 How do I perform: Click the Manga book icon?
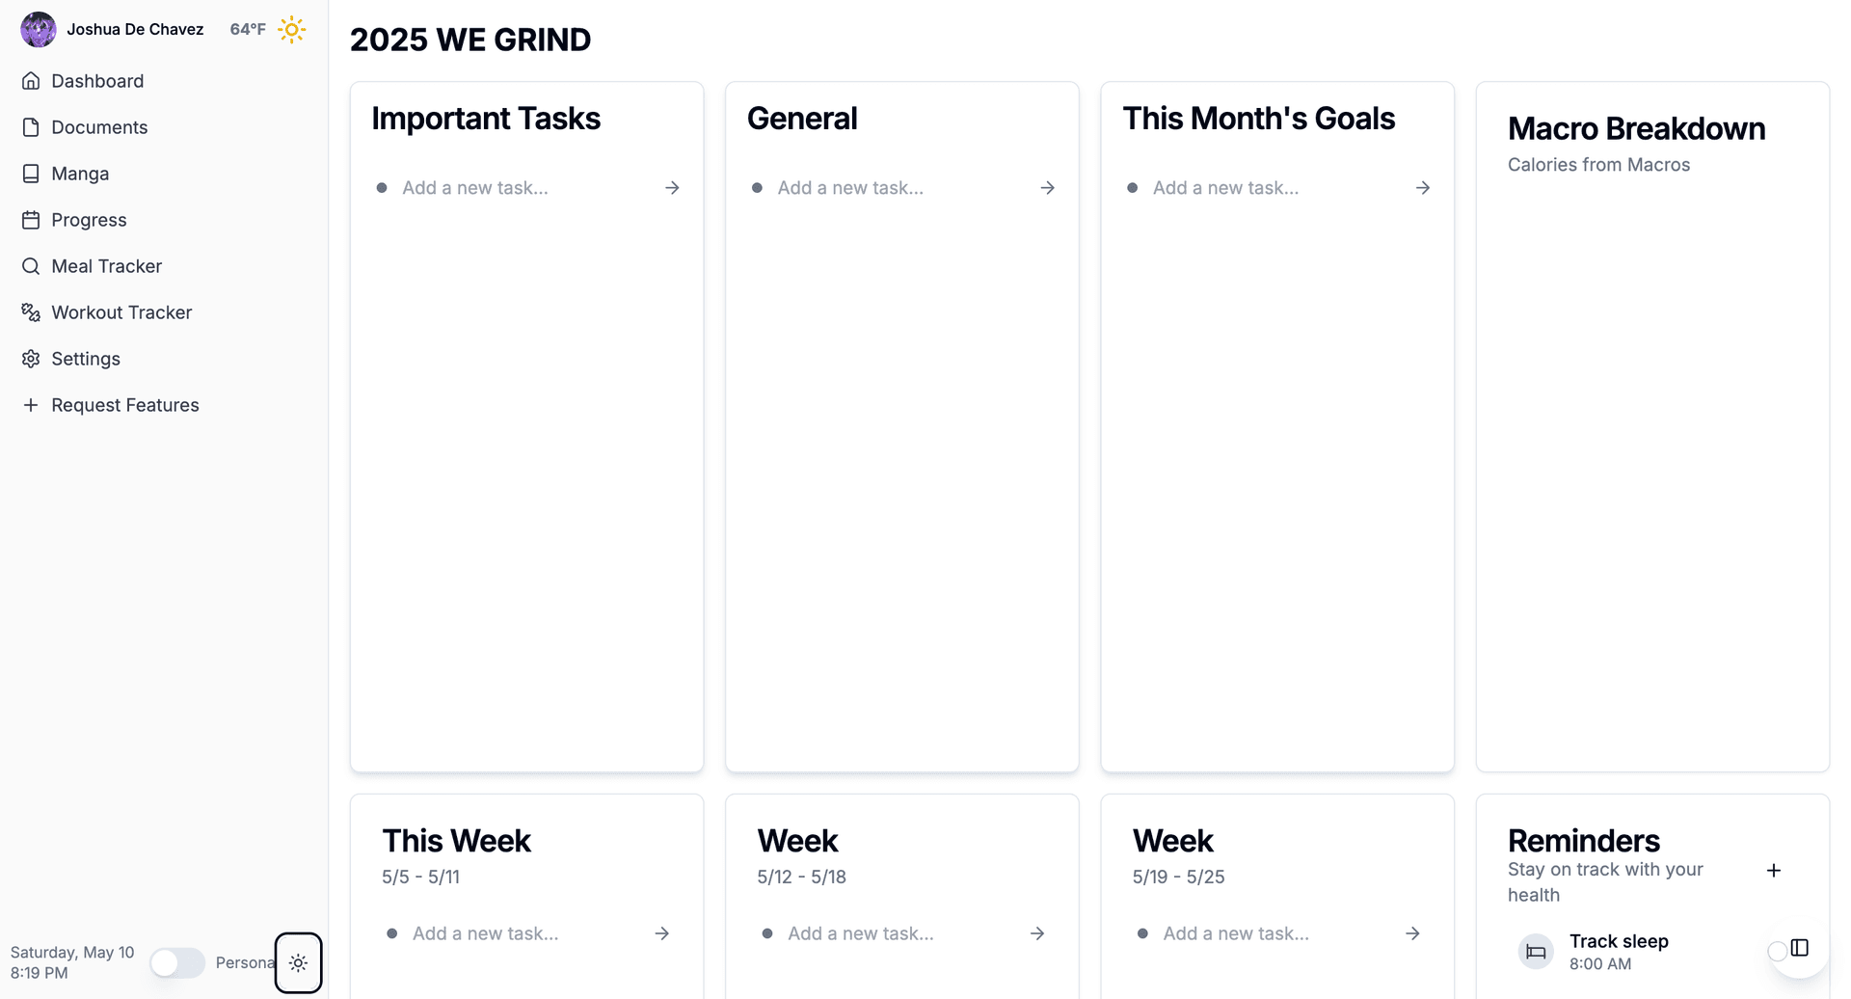pos(31,173)
